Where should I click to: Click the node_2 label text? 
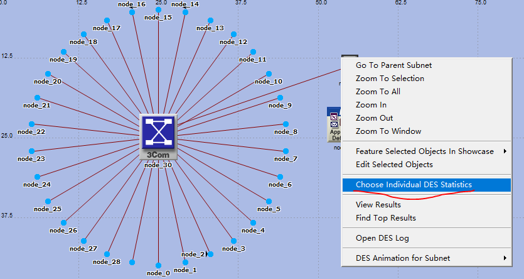(193, 254)
